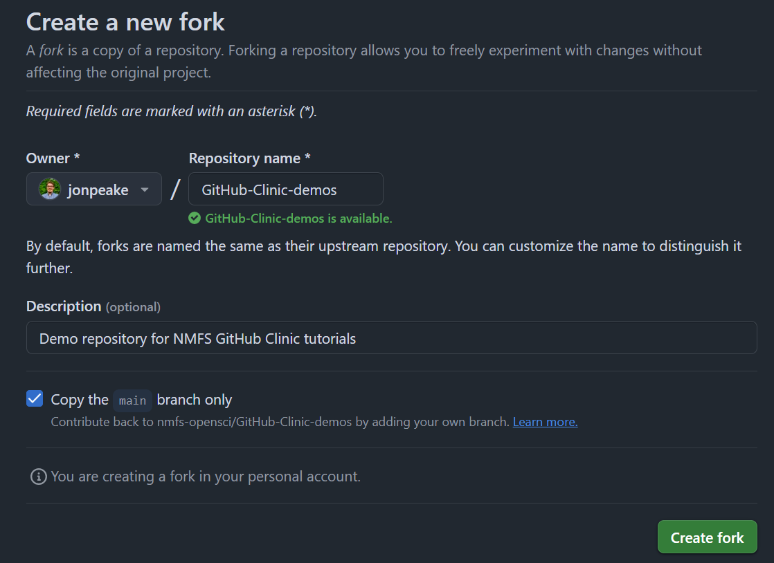The height and width of the screenshot is (563, 774).
Task: Click the personal account fork notice text
Action: (206, 477)
